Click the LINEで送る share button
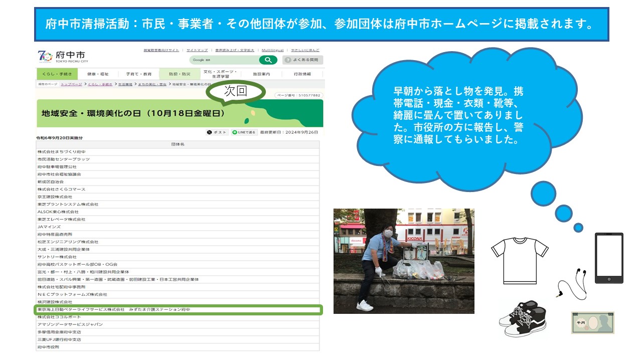642x361 pixels. click(x=244, y=132)
